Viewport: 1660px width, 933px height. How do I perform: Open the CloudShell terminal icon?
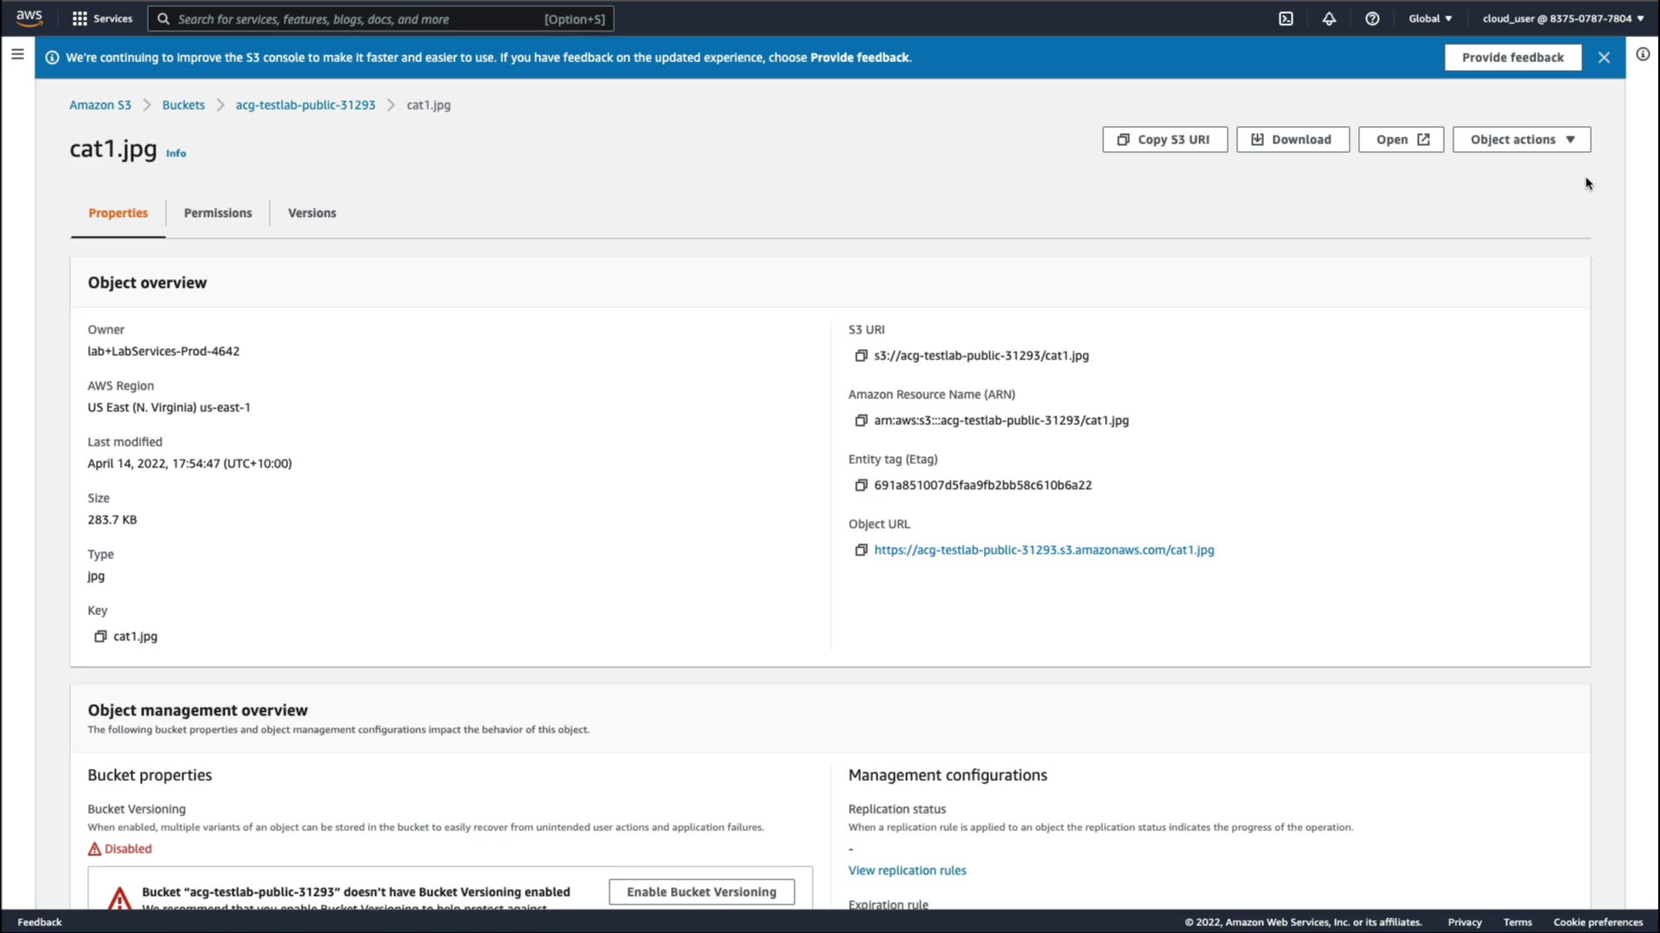tap(1286, 18)
